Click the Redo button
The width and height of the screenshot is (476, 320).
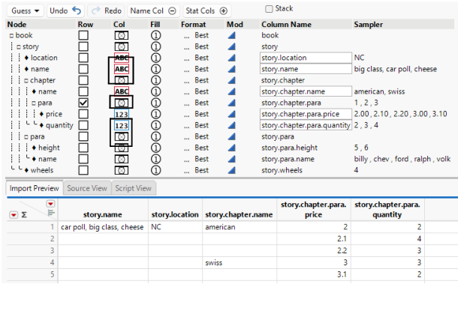[x=107, y=11]
